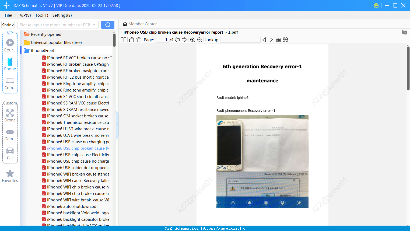The width and height of the screenshot is (410, 231).
Task: Open the Tool(T) menu
Action: 42,15
